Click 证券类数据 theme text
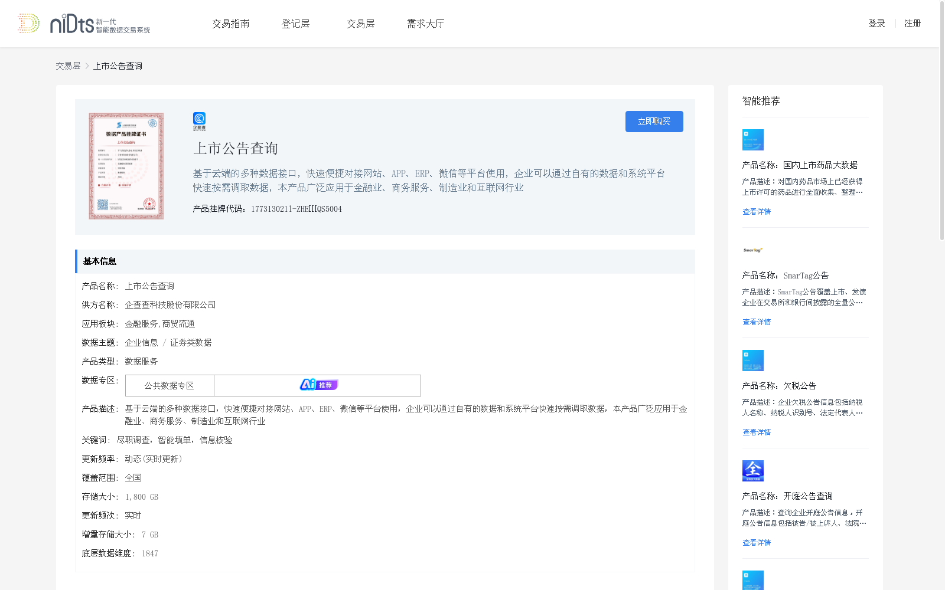 pos(191,343)
